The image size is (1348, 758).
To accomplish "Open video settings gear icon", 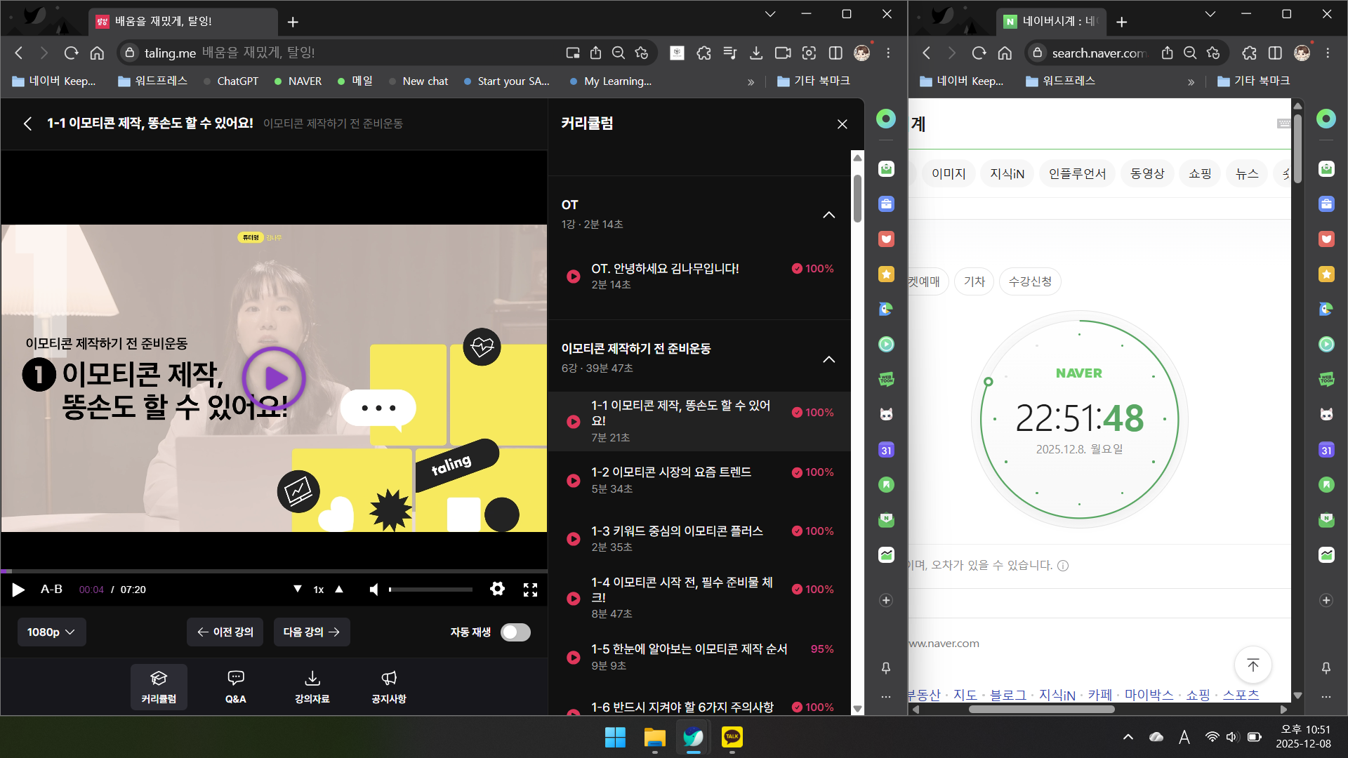I will point(497,589).
